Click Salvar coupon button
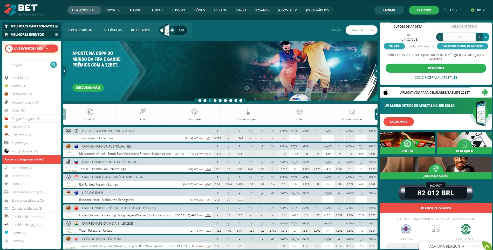Image resolution: width=493 pixels, height=250 pixels. (394, 46)
